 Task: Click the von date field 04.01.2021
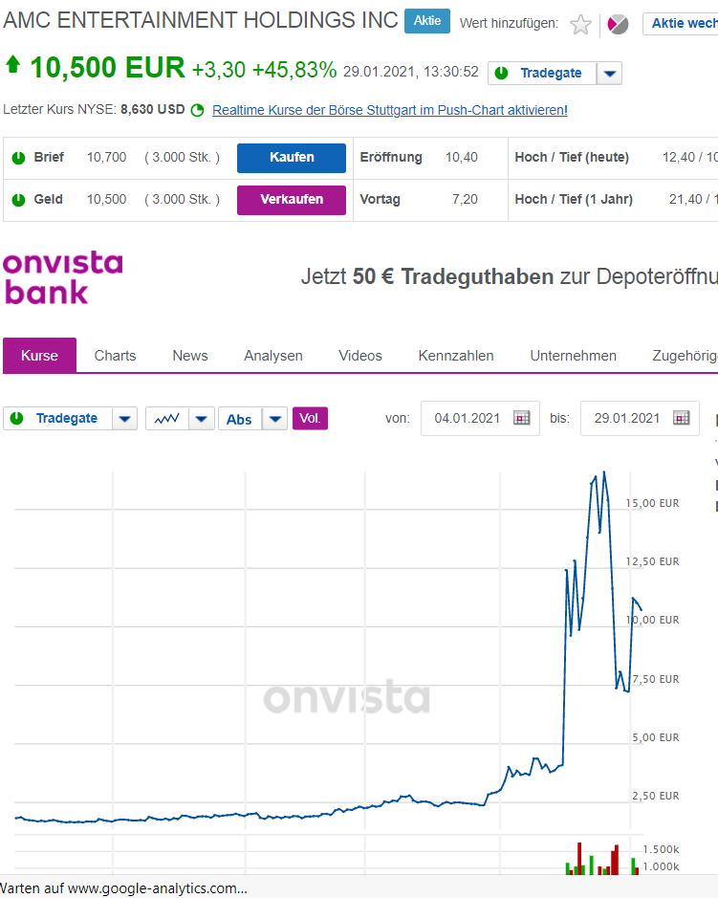pos(480,418)
